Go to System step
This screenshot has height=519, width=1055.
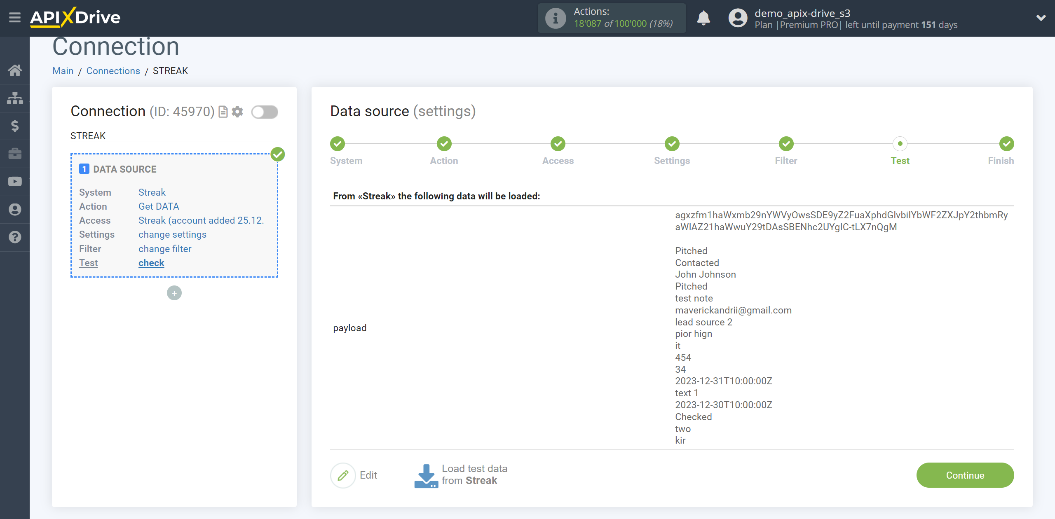[338, 144]
